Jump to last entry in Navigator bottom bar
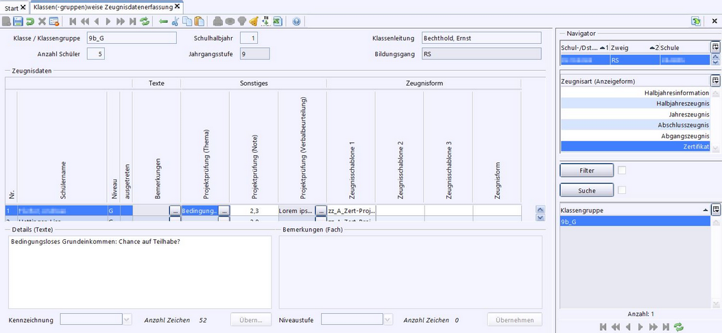Screen dimensions: 722x333 tap(665, 327)
